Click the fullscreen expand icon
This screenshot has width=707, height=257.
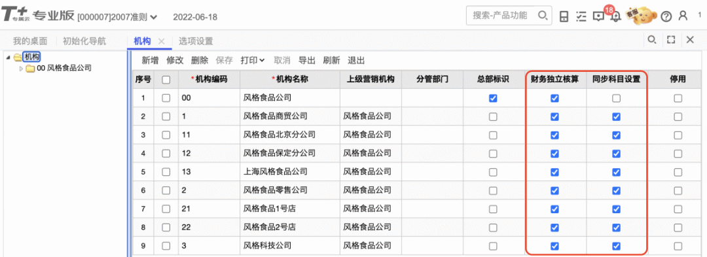tap(671, 40)
